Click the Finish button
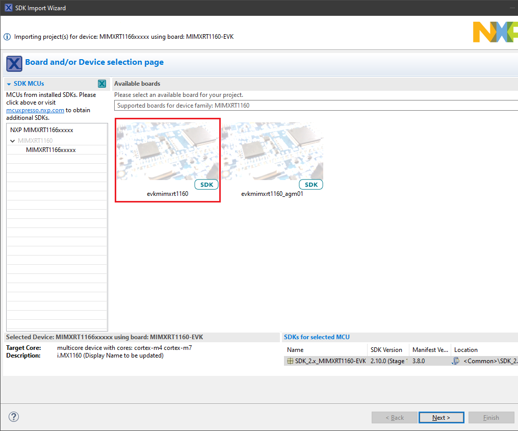 point(491,418)
